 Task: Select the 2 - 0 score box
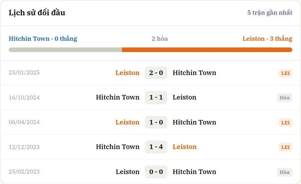(156, 73)
